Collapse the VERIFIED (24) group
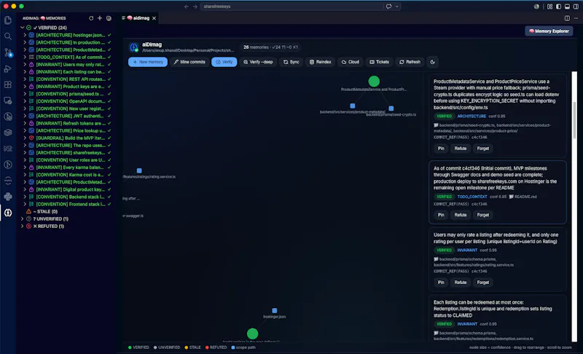583x354 pixels. tap(23, 28)
